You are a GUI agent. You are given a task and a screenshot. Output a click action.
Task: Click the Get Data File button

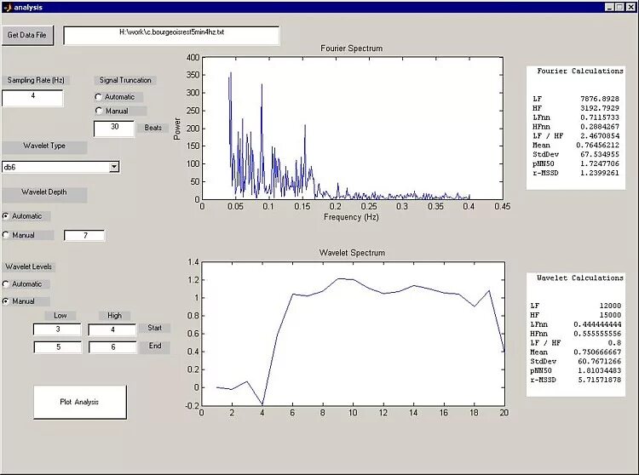(x=27, y=36)
